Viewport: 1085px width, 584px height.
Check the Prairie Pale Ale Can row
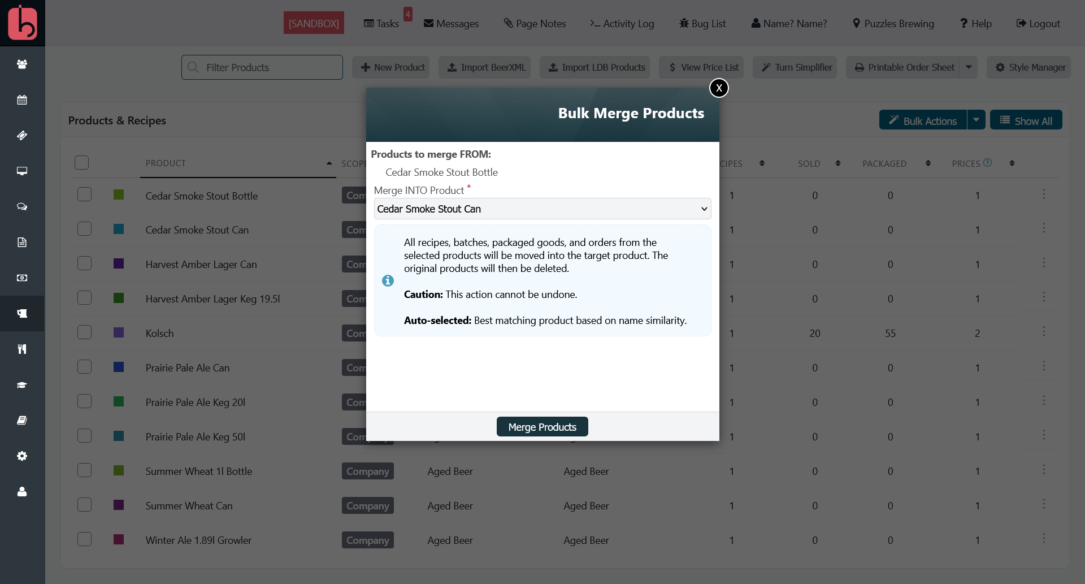(85, 367)
